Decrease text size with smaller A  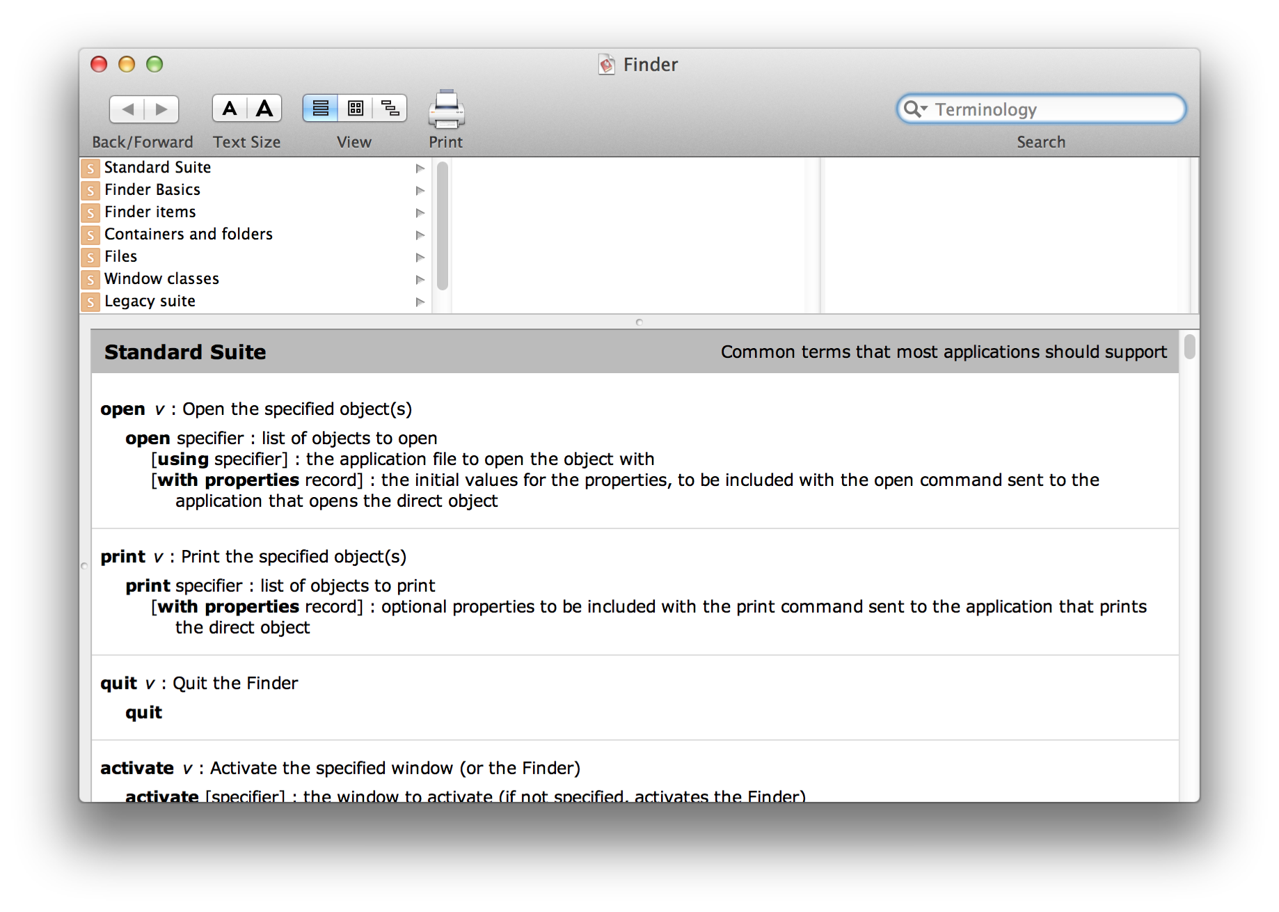tap(230, 108)
